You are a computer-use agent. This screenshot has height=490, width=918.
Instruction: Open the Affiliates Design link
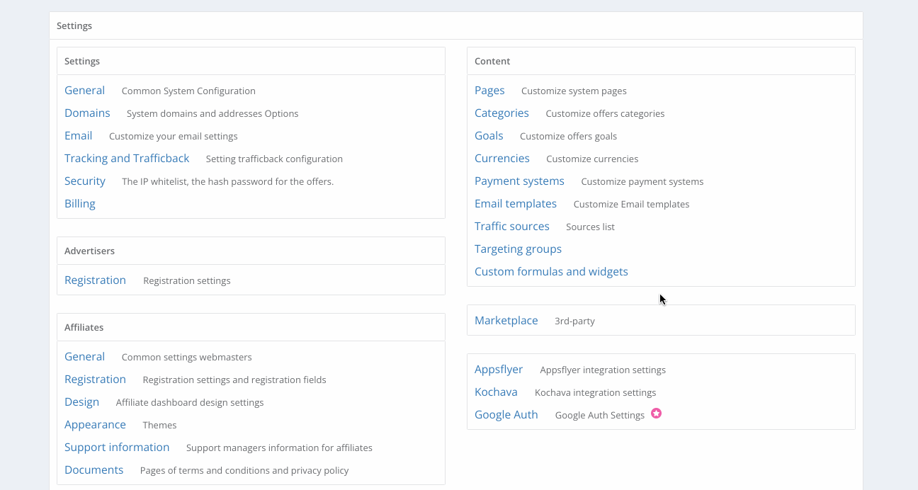point(81,402)
